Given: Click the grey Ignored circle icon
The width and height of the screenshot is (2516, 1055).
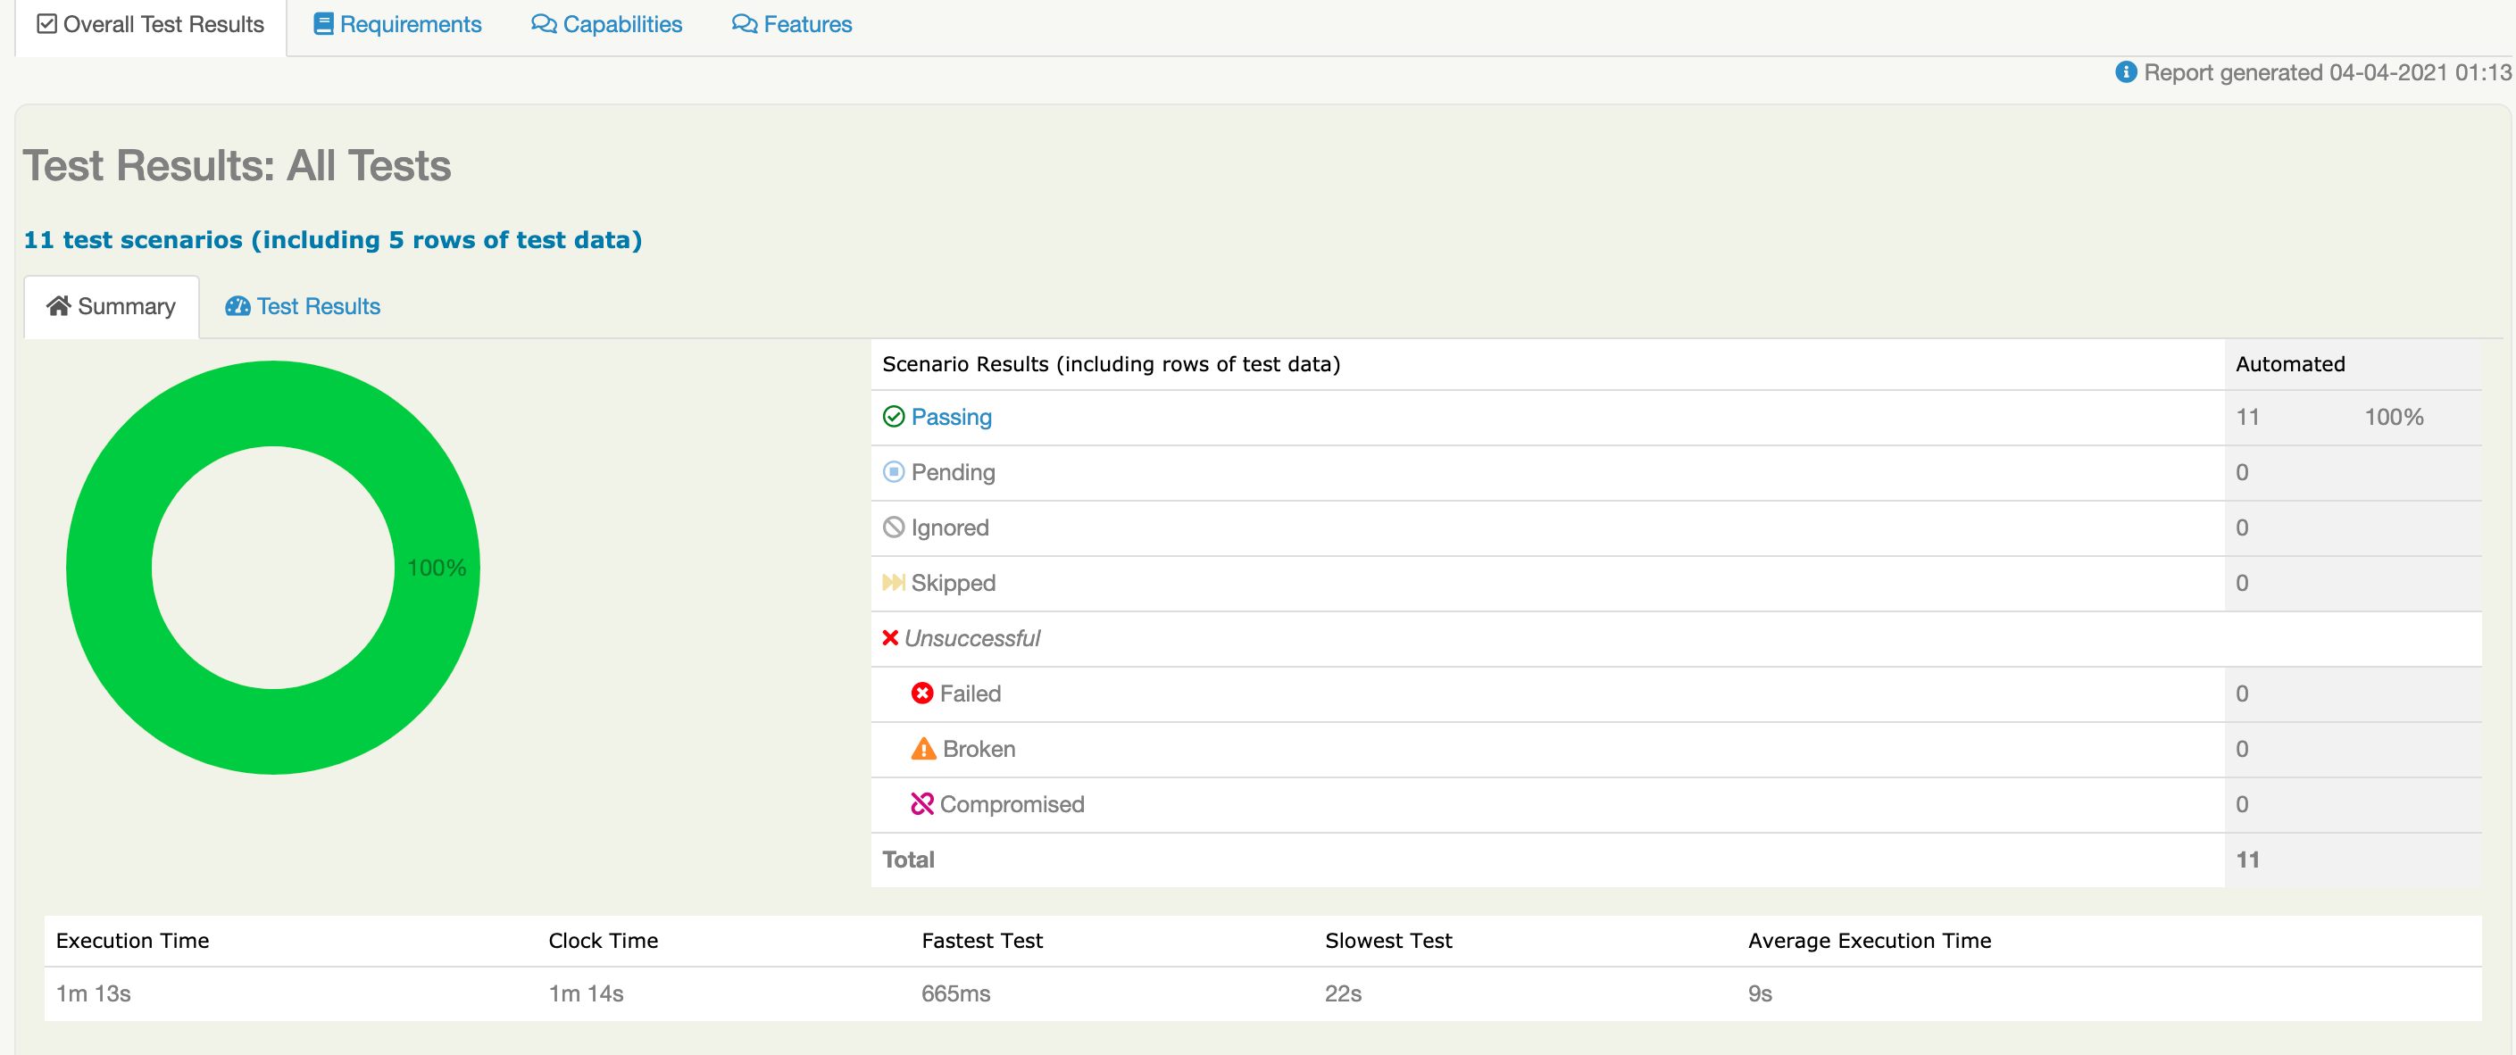Looking at the screenshot, I should coord(893,527).
